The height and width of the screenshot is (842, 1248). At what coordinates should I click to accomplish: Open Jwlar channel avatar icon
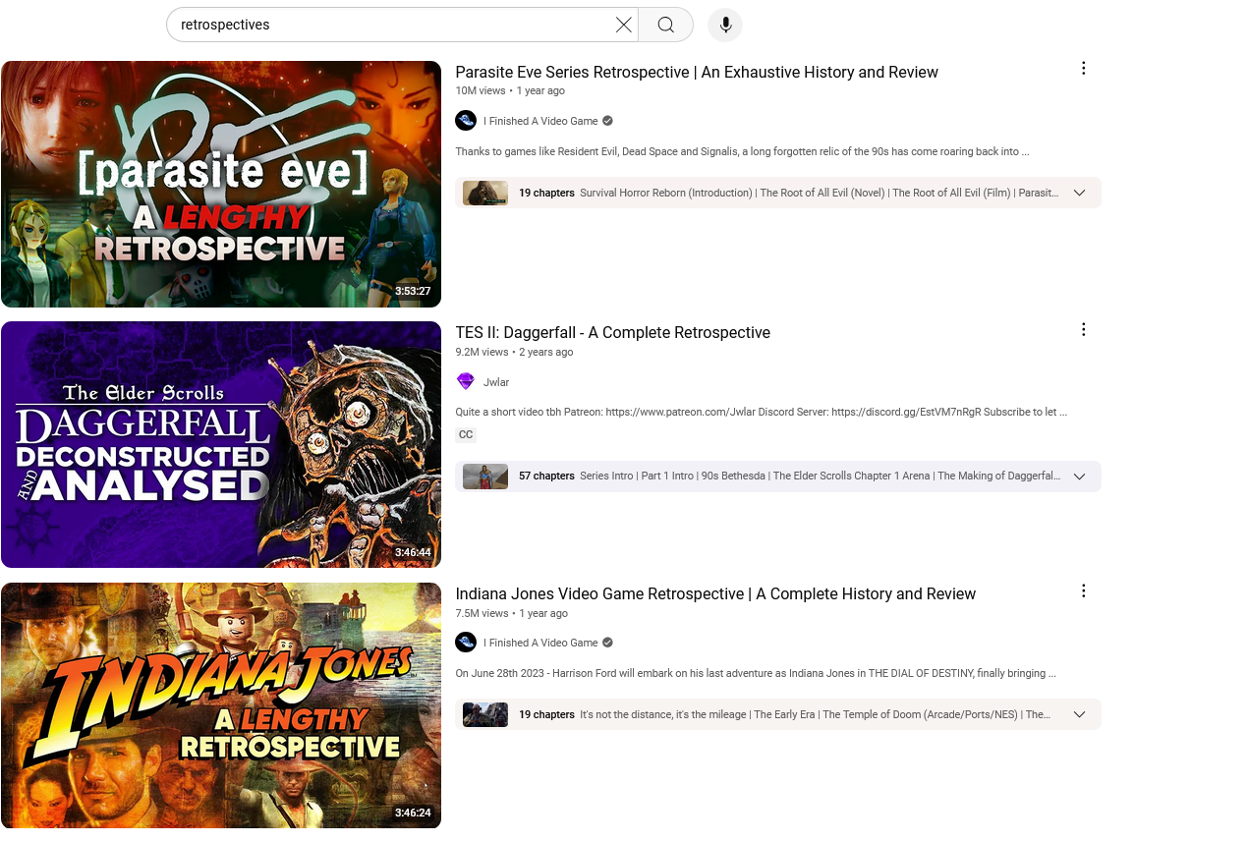(466, 382)
